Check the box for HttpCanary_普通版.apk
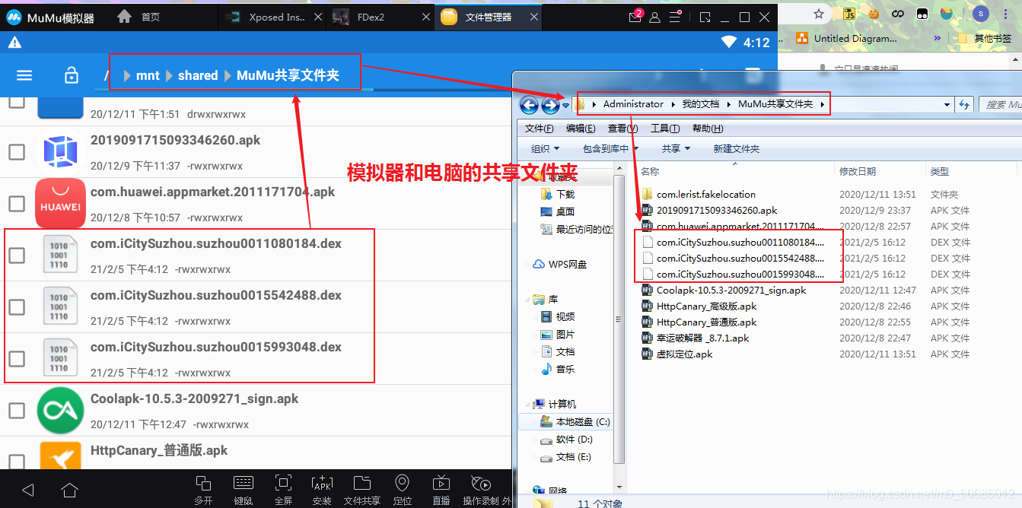This screenshot has height=508, width=1022. (17, 461)
